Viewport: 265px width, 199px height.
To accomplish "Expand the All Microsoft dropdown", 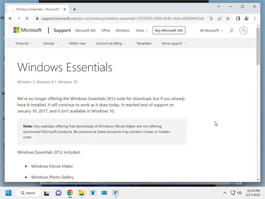I will (211, 31).
